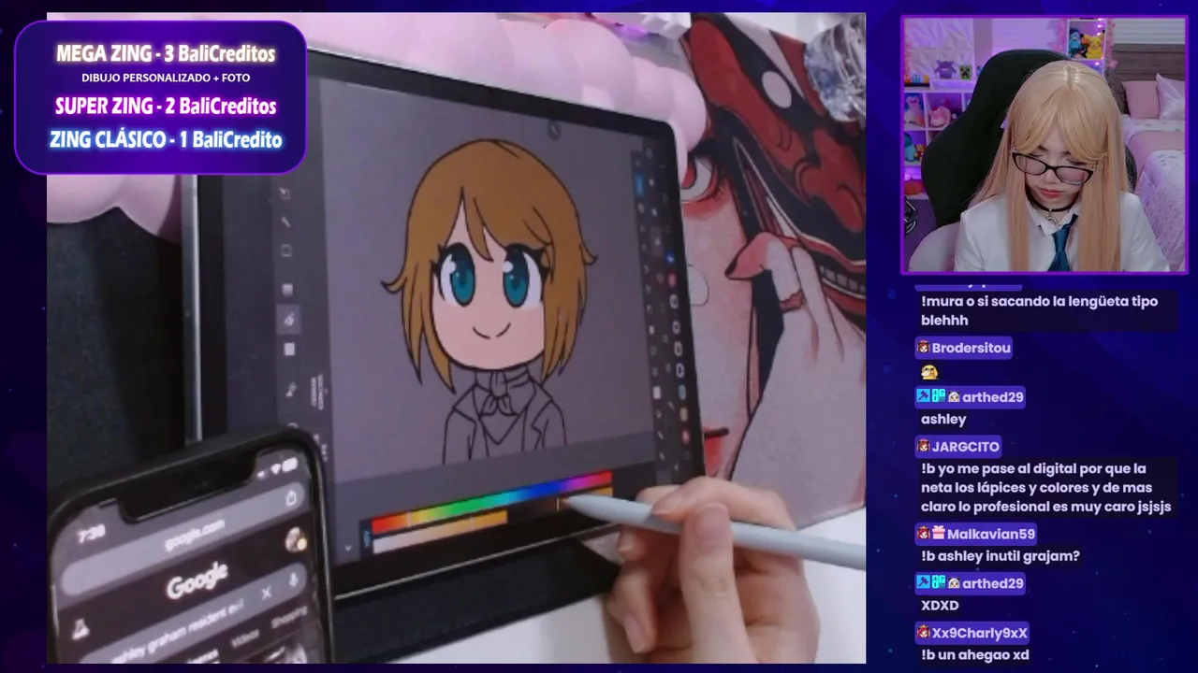The height and width of the screenshot is (673, 1198).
Task: Tap the Labs flask icon on phone
Action: 81,630
